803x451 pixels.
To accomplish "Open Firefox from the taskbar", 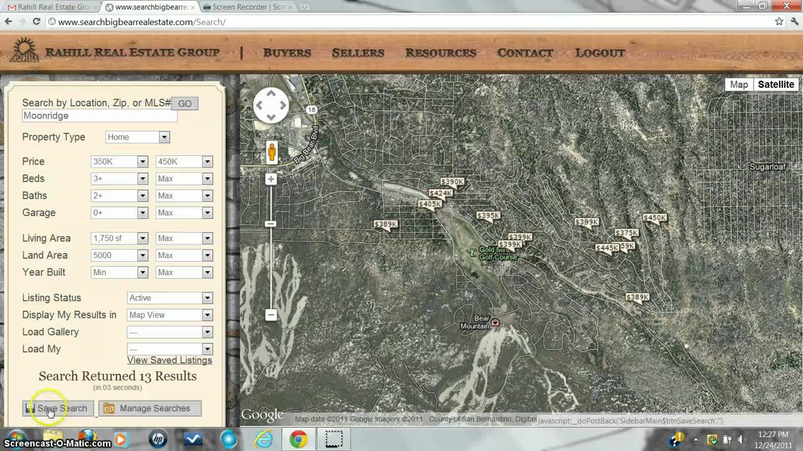I will coord(87,437).
